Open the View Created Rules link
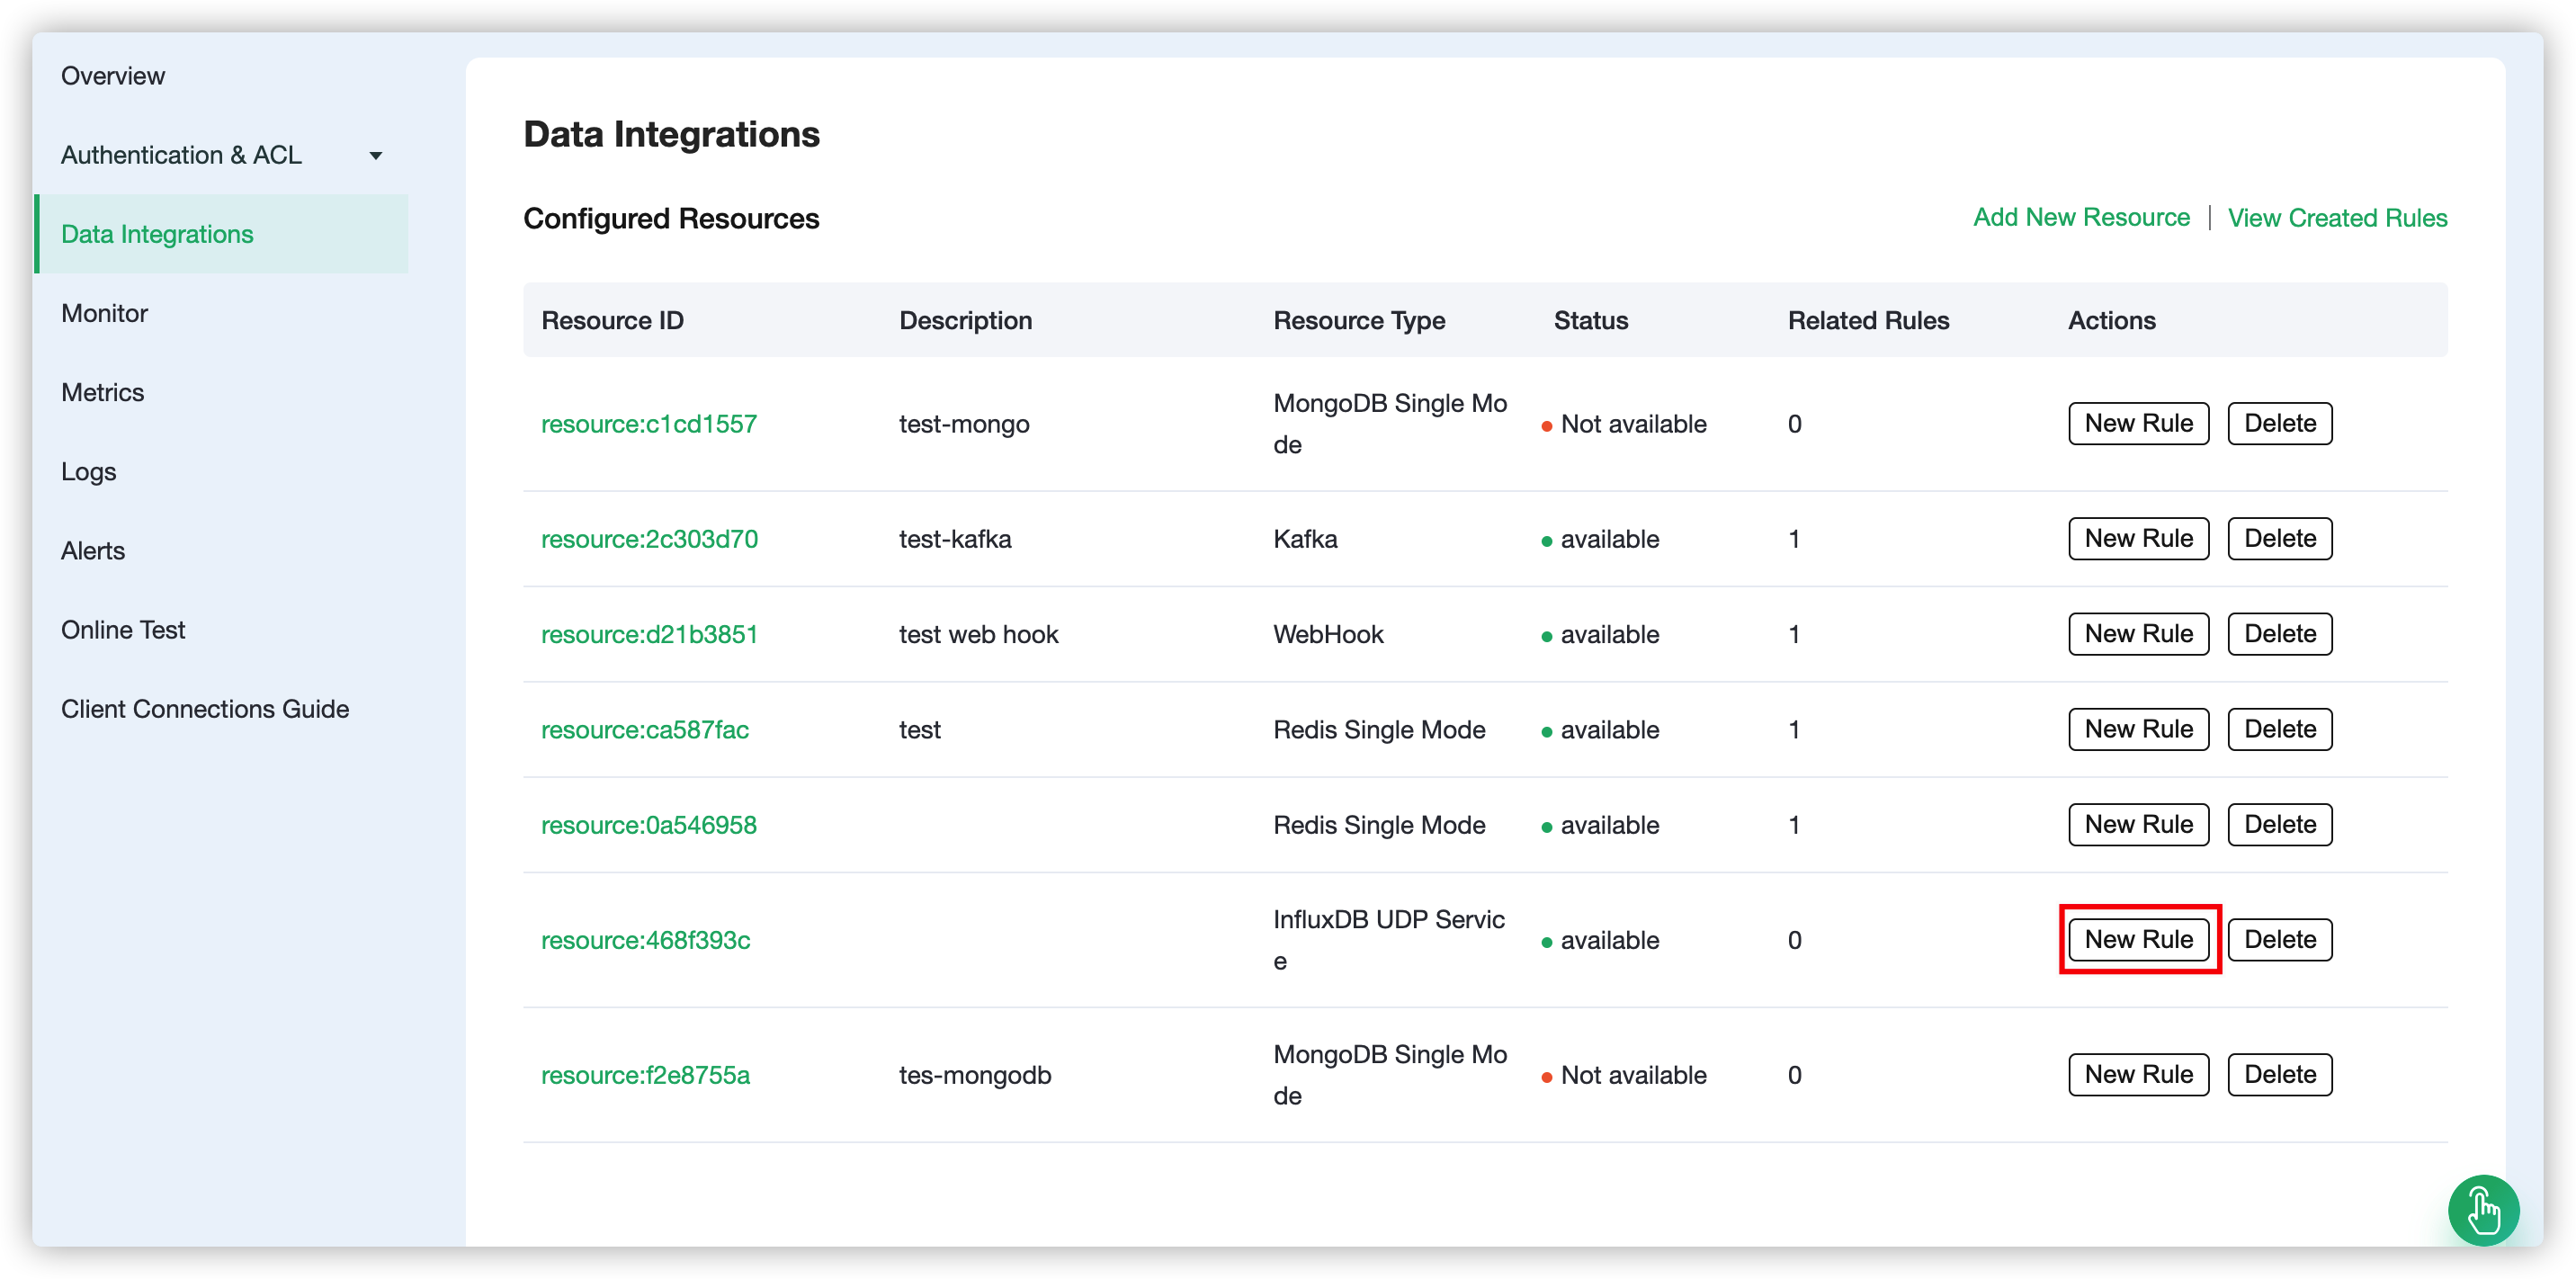Screen dimensions: 2576x1279 click(2337, 218)
